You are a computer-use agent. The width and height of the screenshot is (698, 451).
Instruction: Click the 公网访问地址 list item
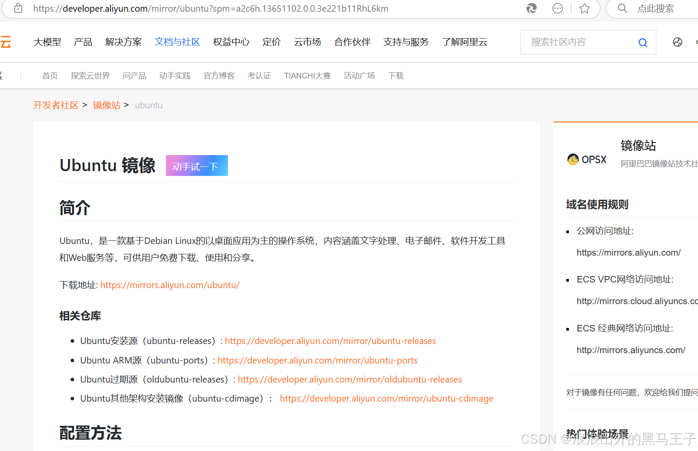click(605, 231)
